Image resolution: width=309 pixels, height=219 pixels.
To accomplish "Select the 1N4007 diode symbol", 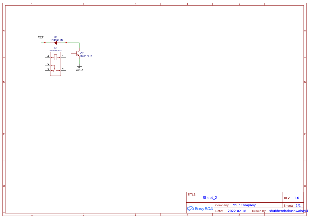I will (x=56, y=43).
